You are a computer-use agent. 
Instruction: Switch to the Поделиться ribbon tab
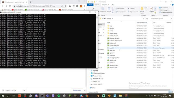coord(105,5)
